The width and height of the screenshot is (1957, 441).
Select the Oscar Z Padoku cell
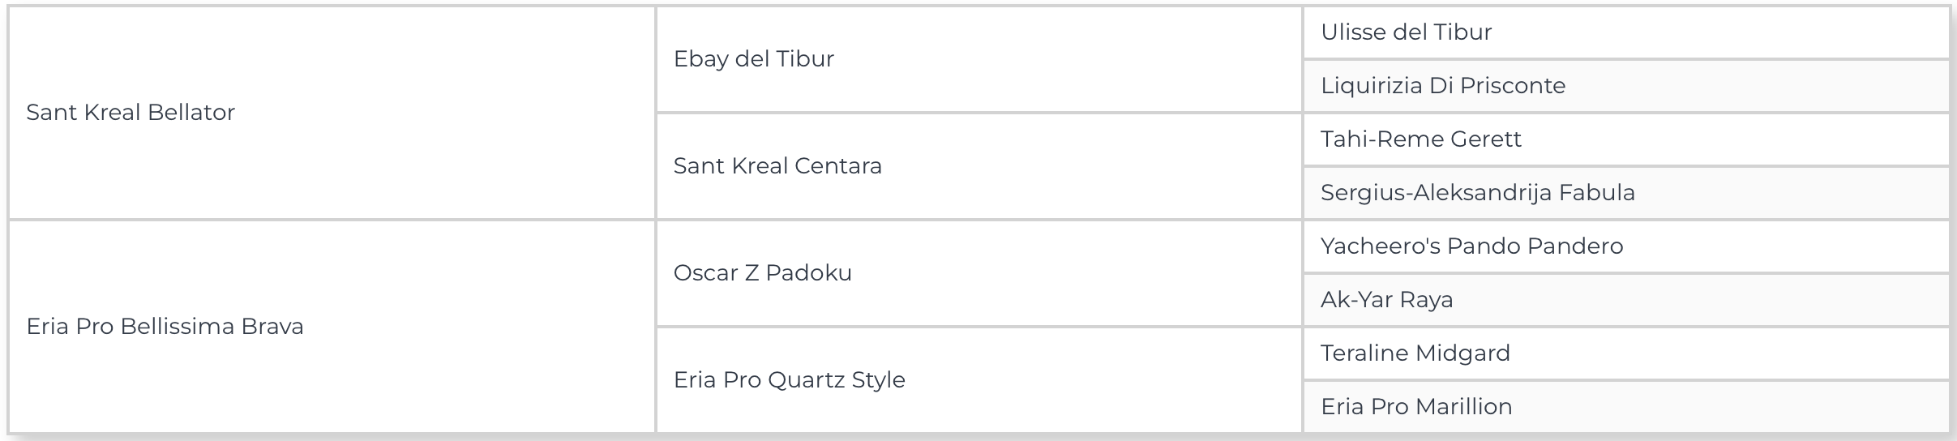point(762,272)
